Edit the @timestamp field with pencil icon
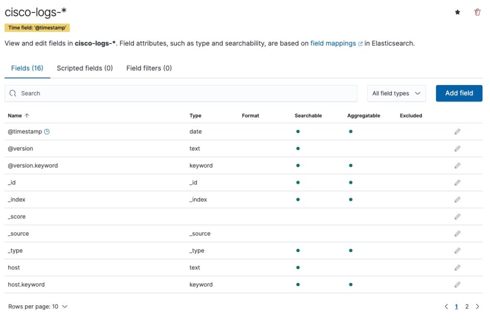 click(x=457, y=132)
